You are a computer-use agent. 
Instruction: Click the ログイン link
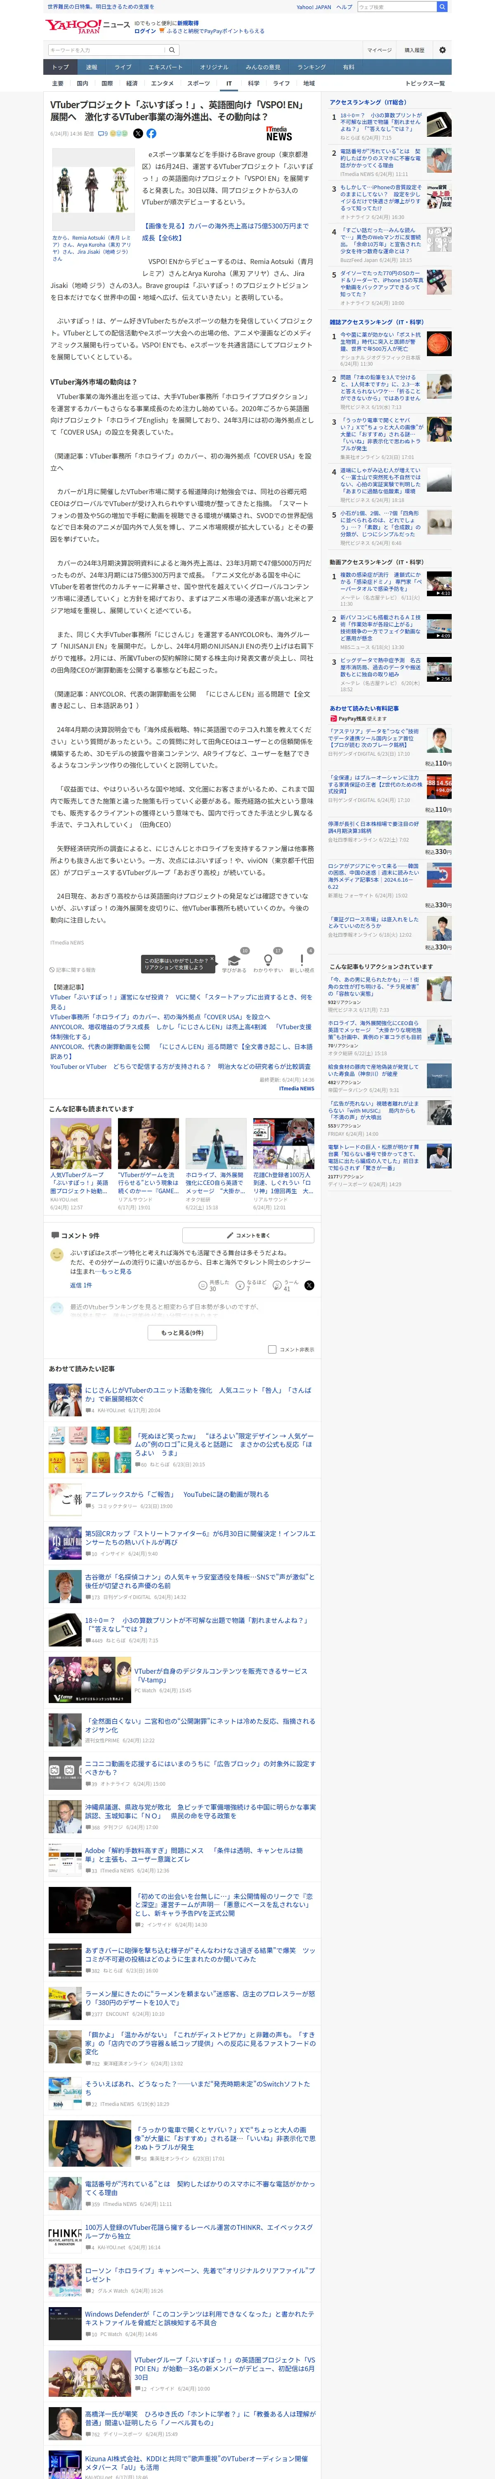point(145,31)
